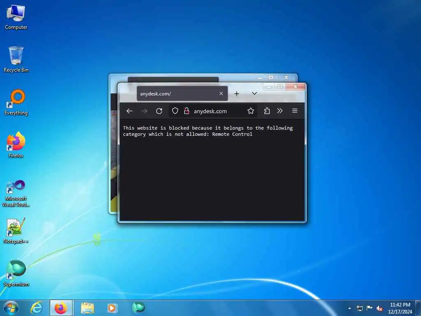Open the Firefox extensions puzzle icon
The image size is (421, 316).
266,111
